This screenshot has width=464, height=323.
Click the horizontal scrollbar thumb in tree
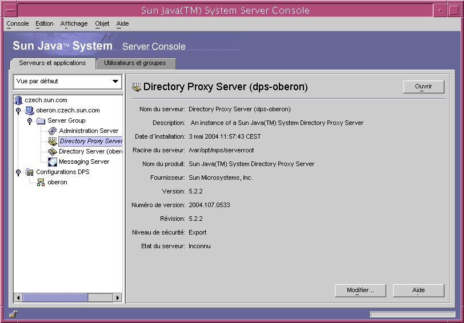(x=55, y=297)
